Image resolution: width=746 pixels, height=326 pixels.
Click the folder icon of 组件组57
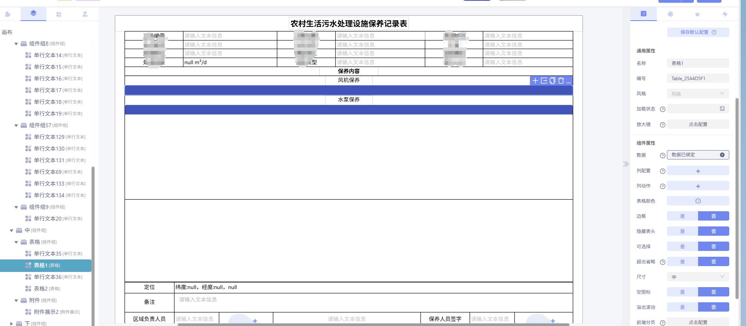(x=24, y=125)
